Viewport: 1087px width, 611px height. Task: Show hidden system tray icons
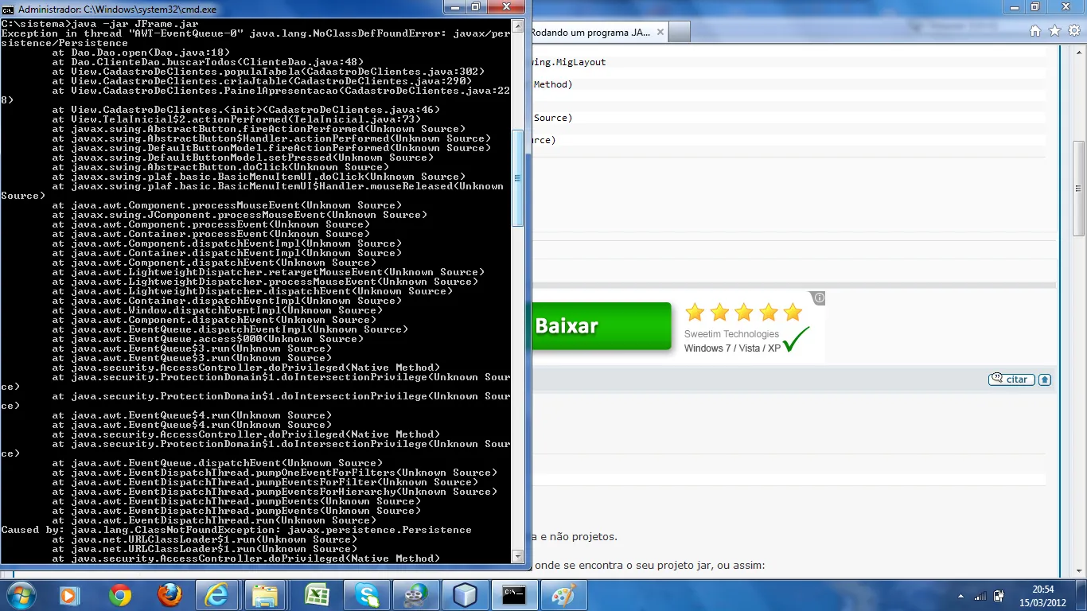[962, 596]
